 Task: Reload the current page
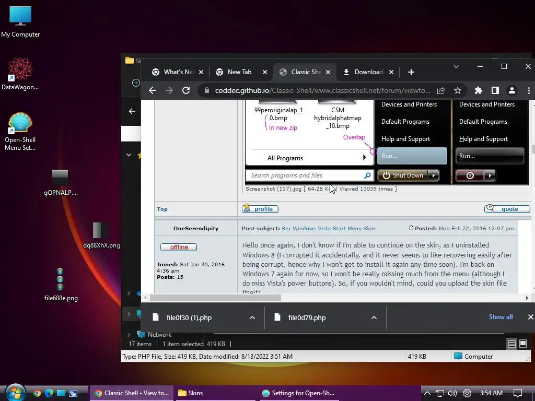tap(186, 90)
